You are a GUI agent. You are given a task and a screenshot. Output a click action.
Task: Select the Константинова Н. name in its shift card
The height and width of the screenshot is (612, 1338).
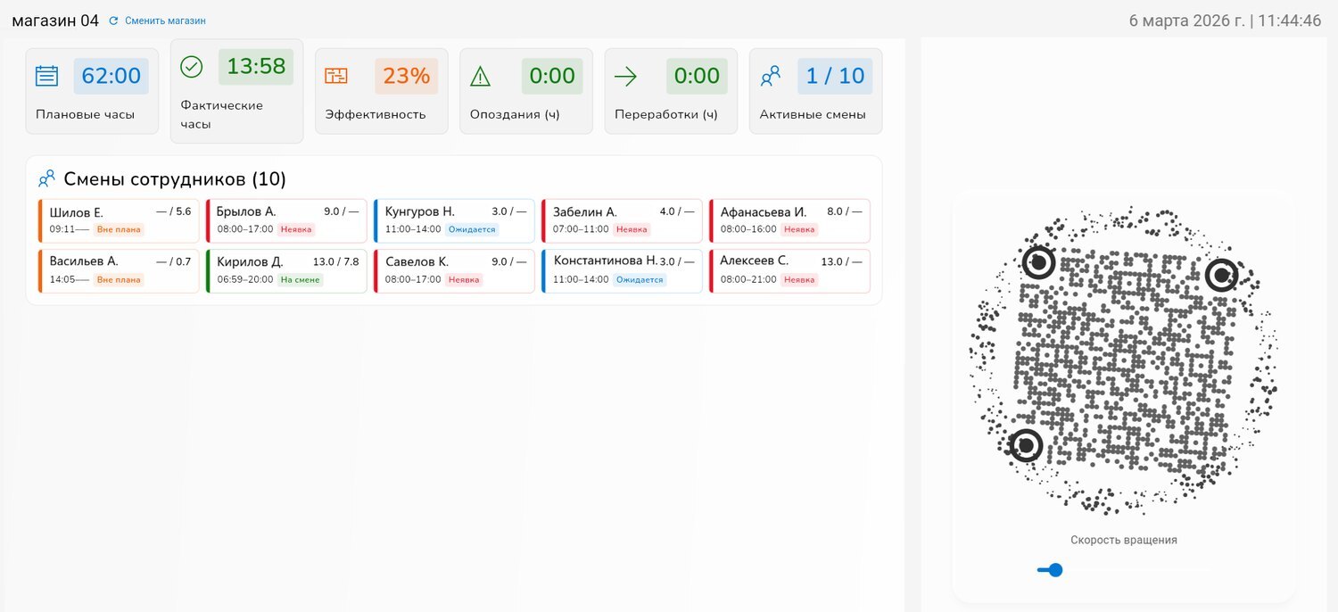point(606,261)
